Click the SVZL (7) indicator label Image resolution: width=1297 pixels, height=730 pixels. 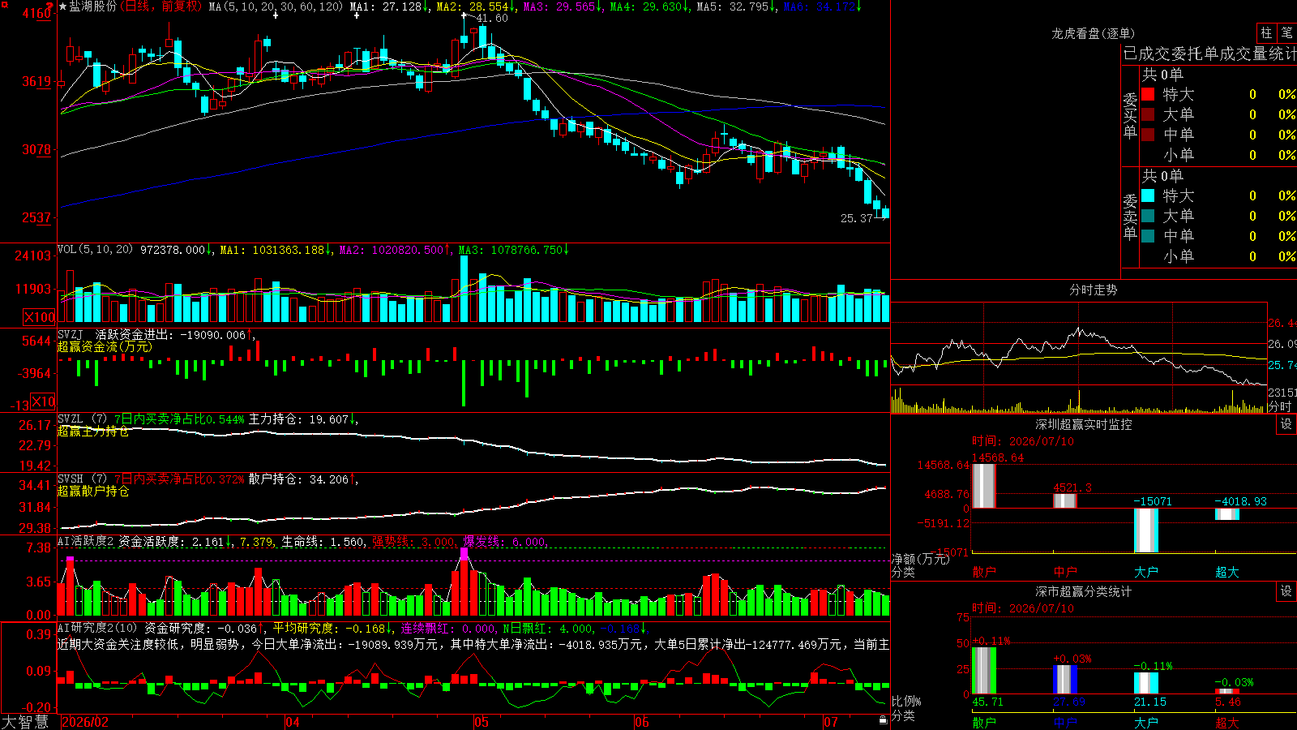[x=82, y=419]
